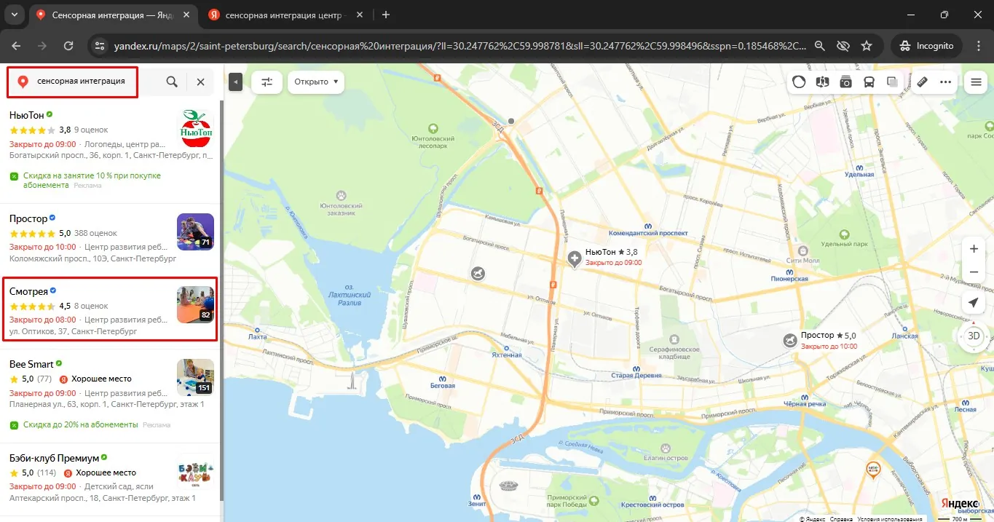Zoom out with the minus button
This screenshot has height=522, width=994.
[974, 272]
